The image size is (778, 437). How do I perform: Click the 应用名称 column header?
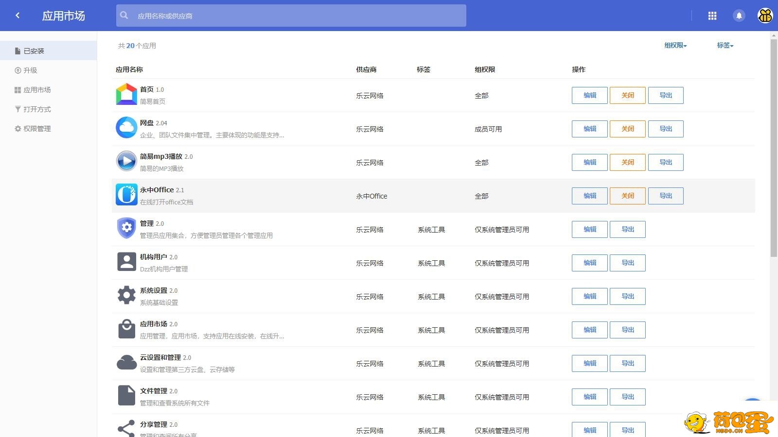coord(129,69)
